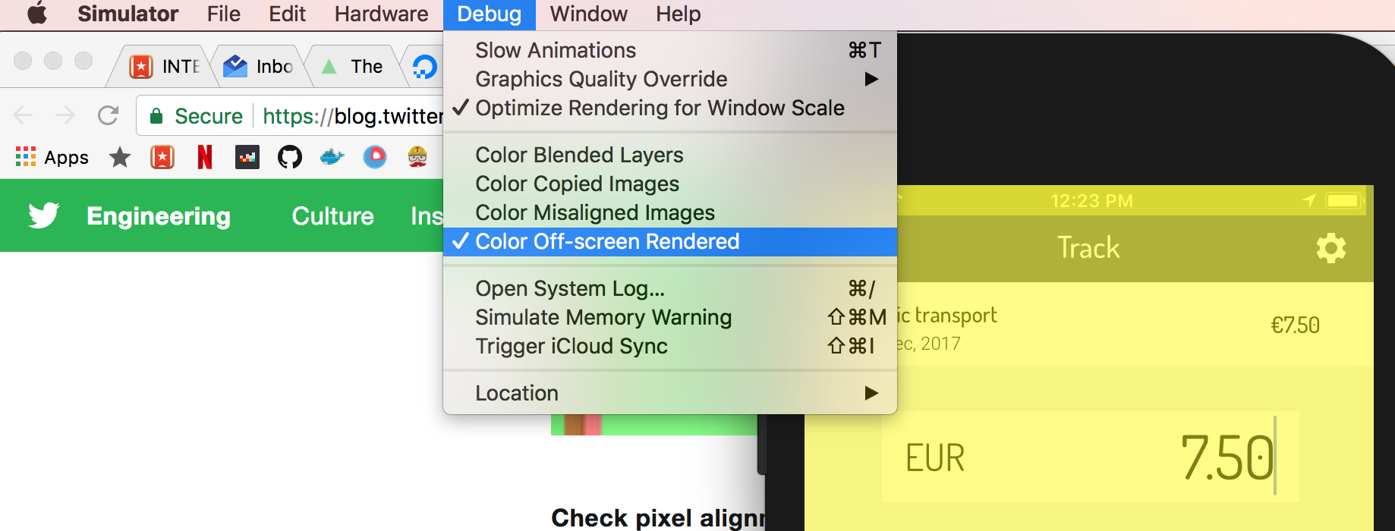Toggle Optimize Rendering for Window Scale

point(659,108)
